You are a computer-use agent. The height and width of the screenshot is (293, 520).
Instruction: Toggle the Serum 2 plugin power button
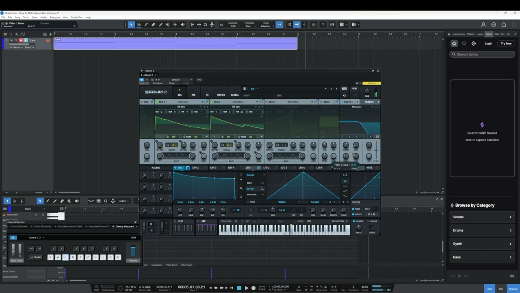coord(142,80)
